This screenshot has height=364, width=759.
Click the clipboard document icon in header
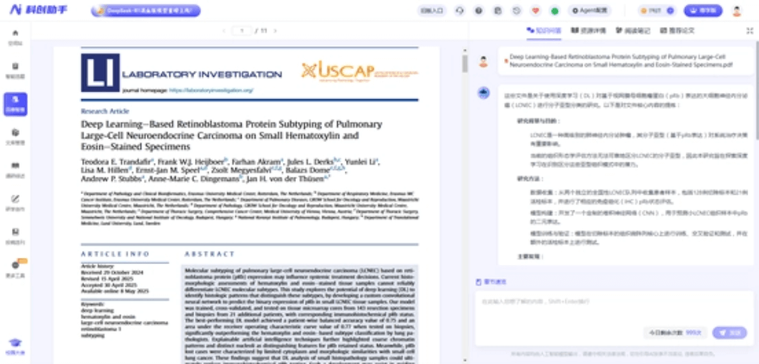point(498,11)
